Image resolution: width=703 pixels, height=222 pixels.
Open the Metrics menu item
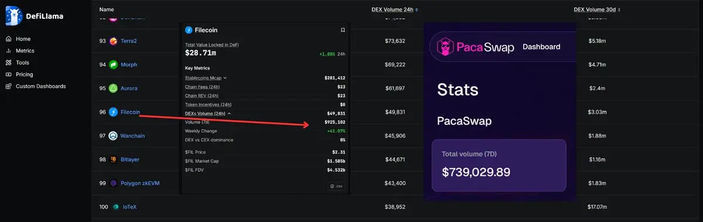25,51
